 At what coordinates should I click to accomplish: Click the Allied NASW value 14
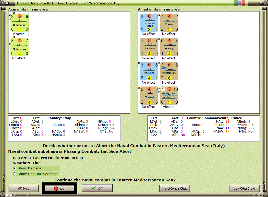(x=227, y=132)
